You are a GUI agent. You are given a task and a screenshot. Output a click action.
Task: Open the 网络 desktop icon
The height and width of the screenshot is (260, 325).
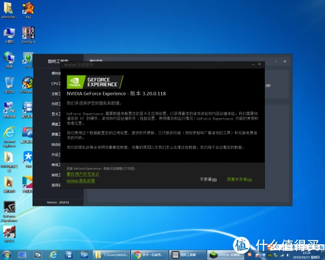tap(9, 60)
